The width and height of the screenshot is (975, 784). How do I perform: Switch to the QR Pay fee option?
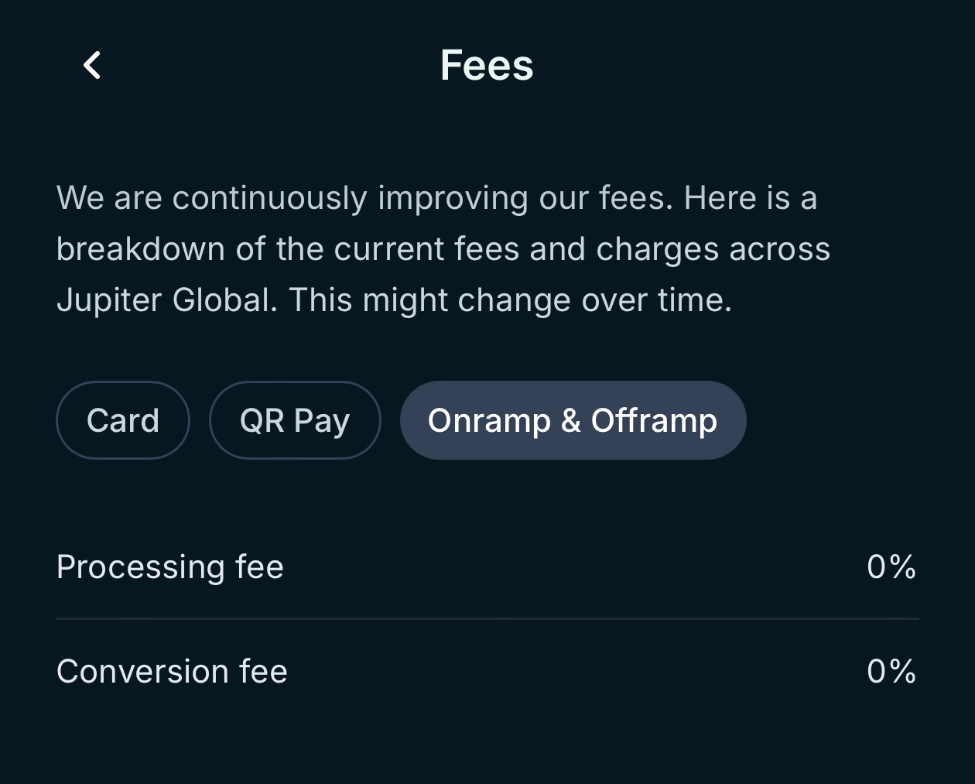pos(295,419)
